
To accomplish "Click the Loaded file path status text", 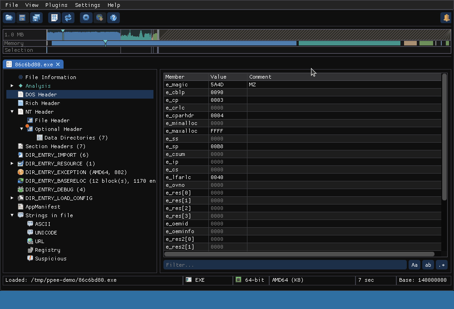I will [x=61, y=280].
